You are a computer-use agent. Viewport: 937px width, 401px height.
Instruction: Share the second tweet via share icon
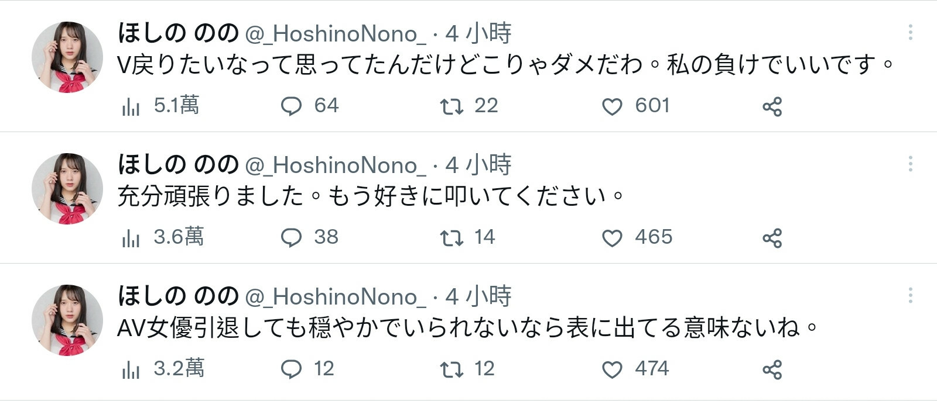772,238
